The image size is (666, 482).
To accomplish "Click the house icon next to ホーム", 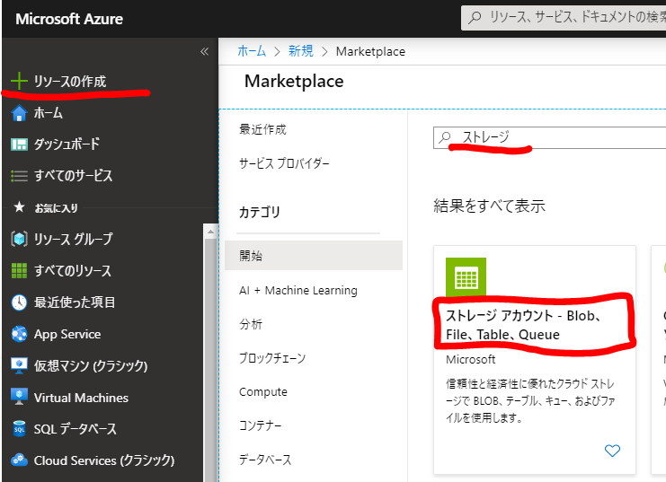I will click(19, 113).
